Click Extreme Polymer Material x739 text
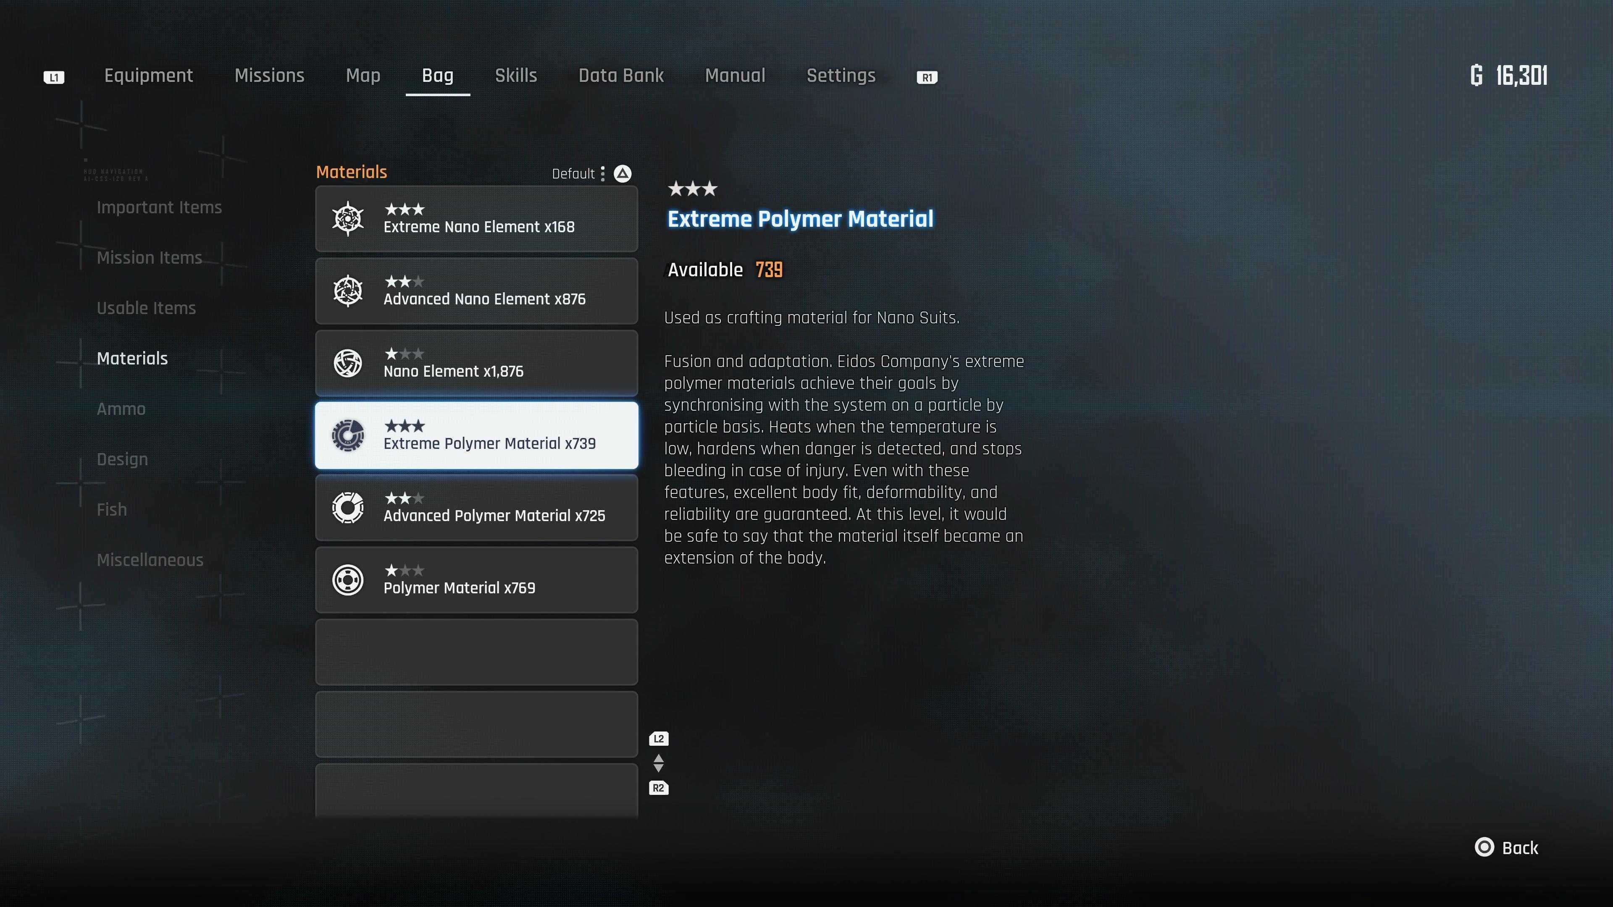 coord(490,443)
